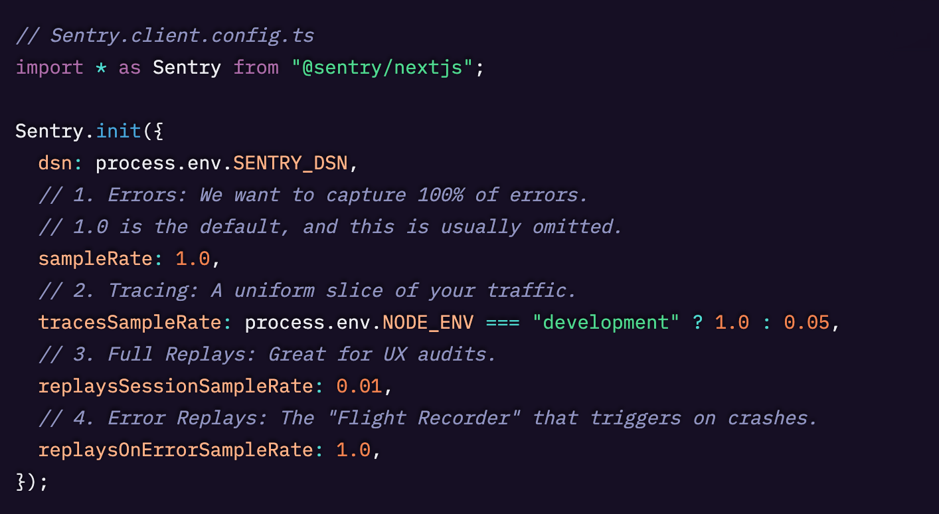Click the tracesSampleRate property key
This screenshot has height=514, width=939.
coord(129,323)
